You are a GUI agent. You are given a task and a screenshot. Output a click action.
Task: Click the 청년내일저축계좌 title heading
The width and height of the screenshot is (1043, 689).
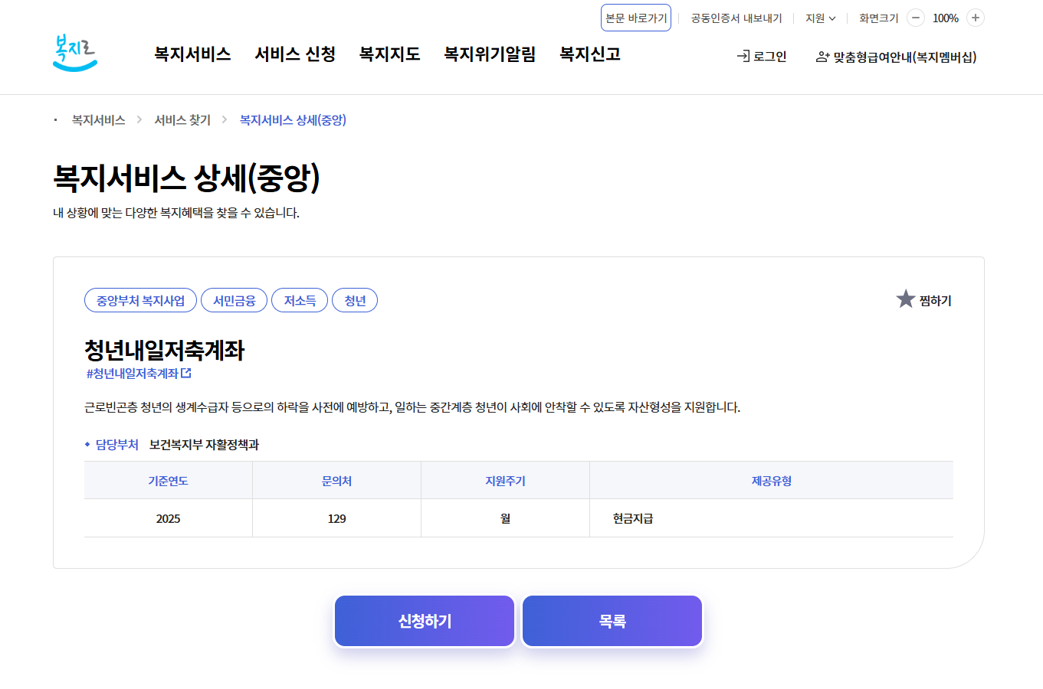point(164,350)
